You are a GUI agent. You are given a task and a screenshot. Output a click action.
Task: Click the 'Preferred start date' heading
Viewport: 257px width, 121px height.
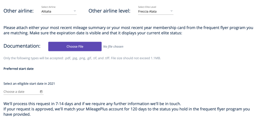point(19,69)
